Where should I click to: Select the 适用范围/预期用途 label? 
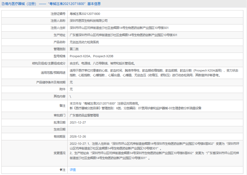point(53,73)
